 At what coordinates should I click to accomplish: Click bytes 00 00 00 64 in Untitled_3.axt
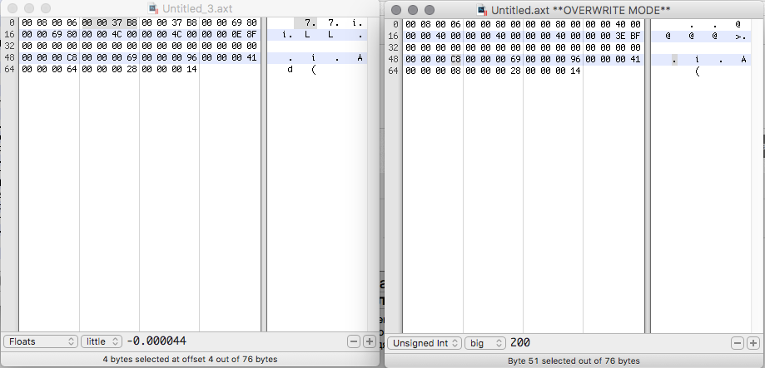coord(50,69)
